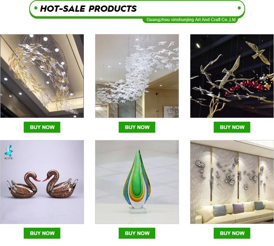Click the green dot at banner's right end
274x246 pixels.
tap(239, 8)
